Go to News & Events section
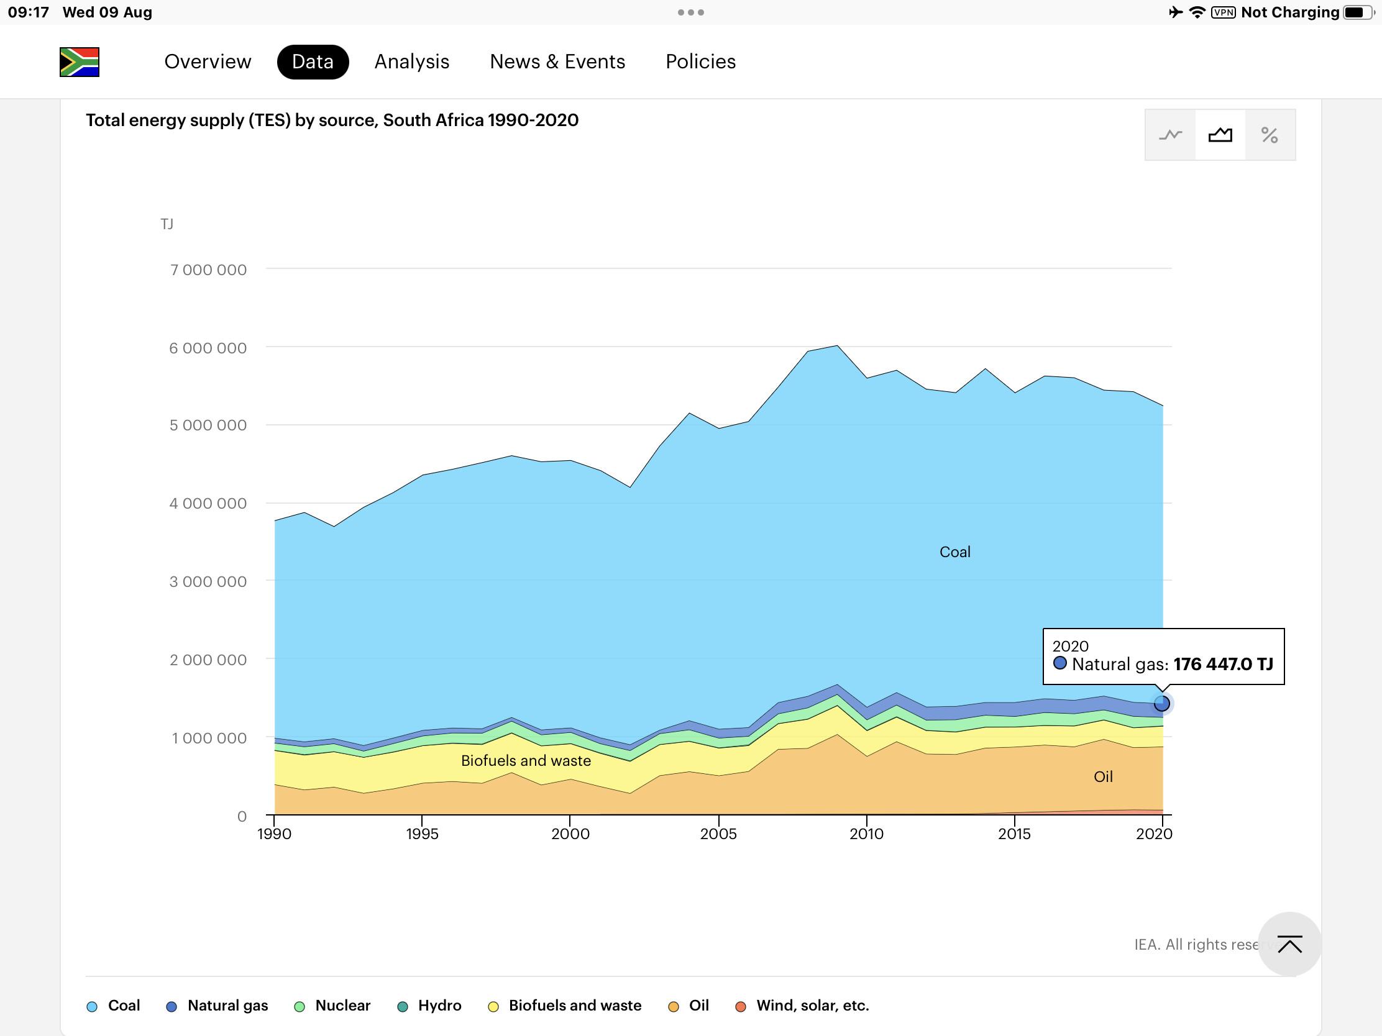 [x=557, y=62]
